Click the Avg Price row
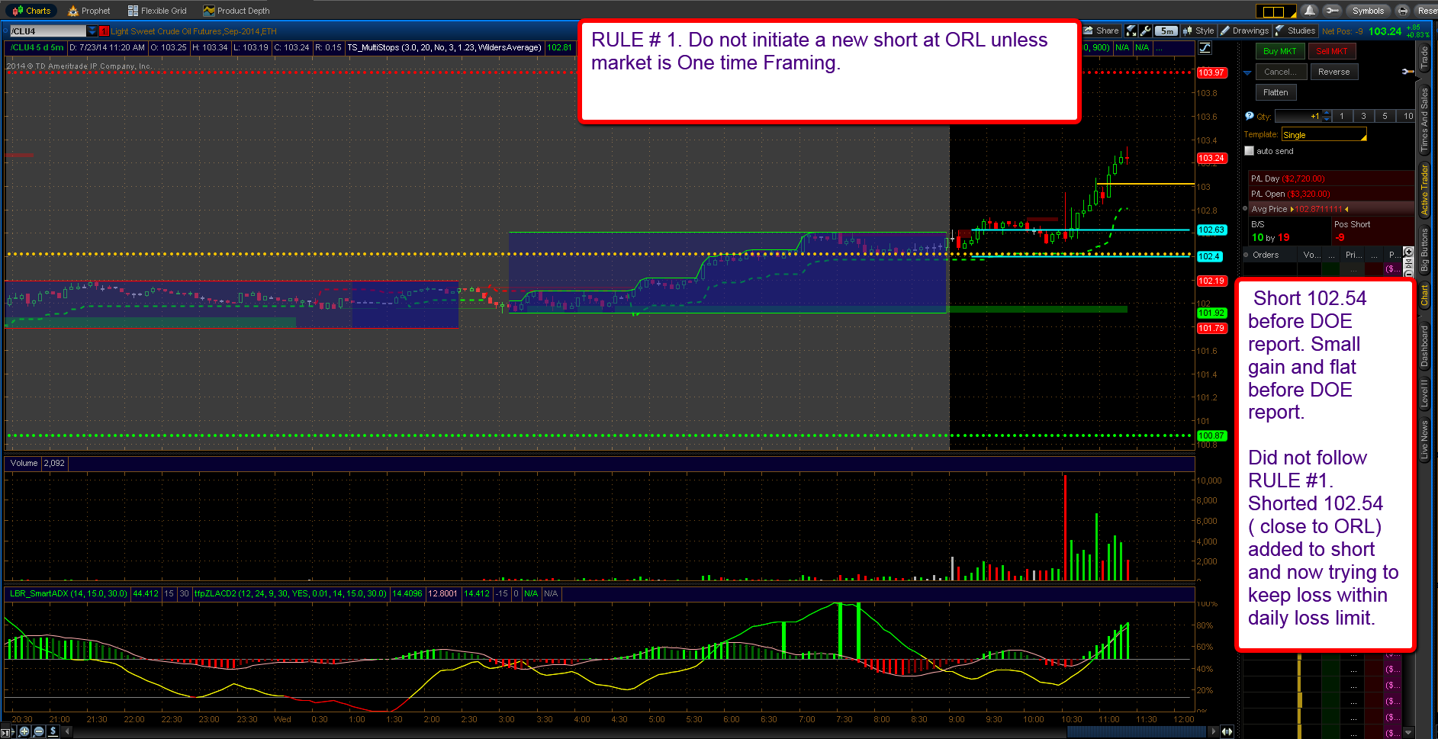 click(x=1331, y=209)
